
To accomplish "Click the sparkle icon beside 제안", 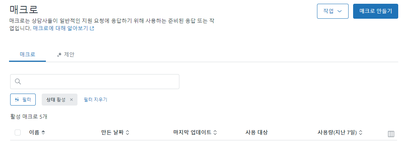I will tap(59, 55).
